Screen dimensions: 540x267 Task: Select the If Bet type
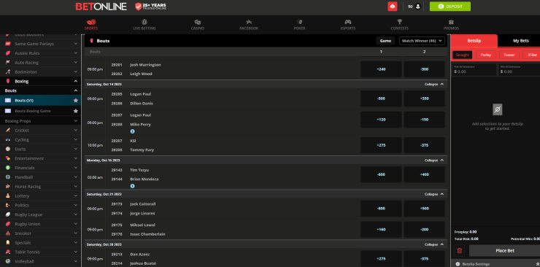531,55
